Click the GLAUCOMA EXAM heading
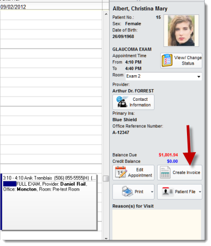The width and height of the screenshot is (211, 246). coord(132,49)
